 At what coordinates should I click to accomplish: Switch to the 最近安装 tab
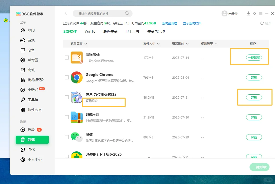(111, 31)
